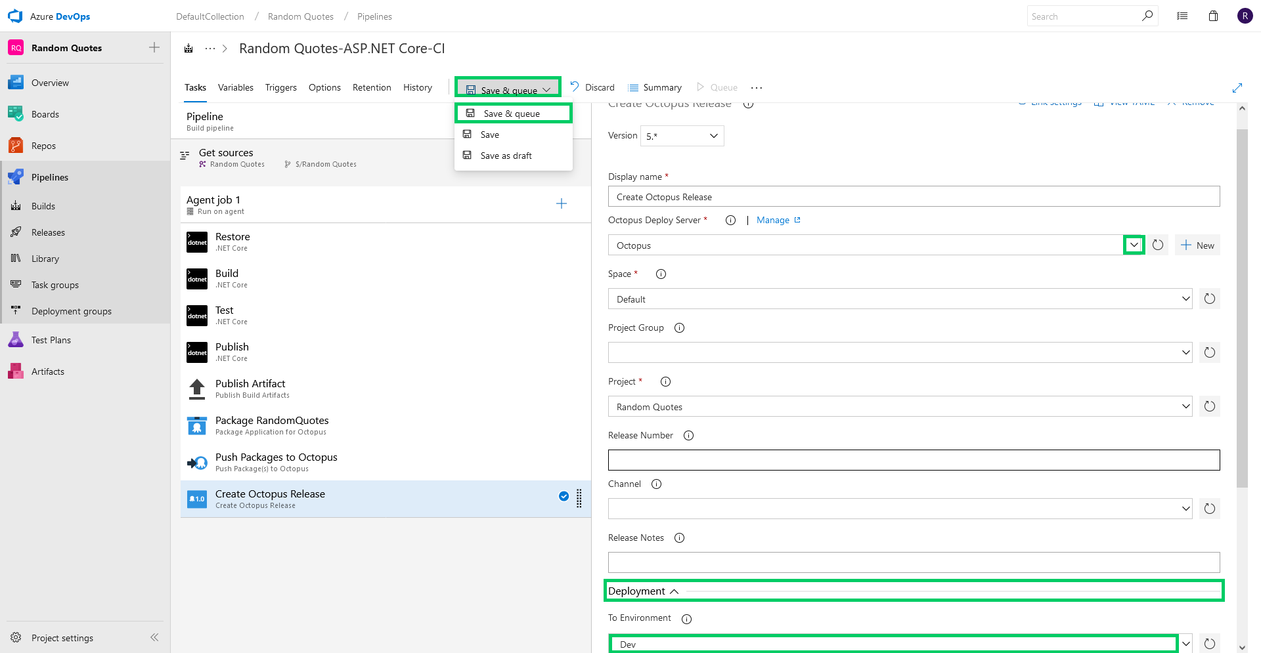Open Boards in the sidebar
The height and width of the screenshot is (653, 1261).
click(x=85, y=114)
